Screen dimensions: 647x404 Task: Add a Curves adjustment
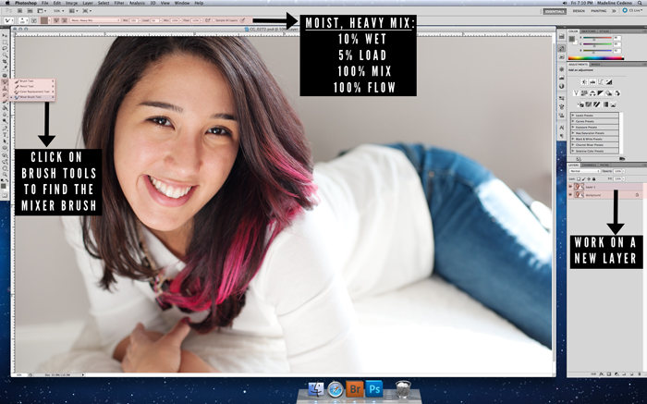tap(601, 82)
